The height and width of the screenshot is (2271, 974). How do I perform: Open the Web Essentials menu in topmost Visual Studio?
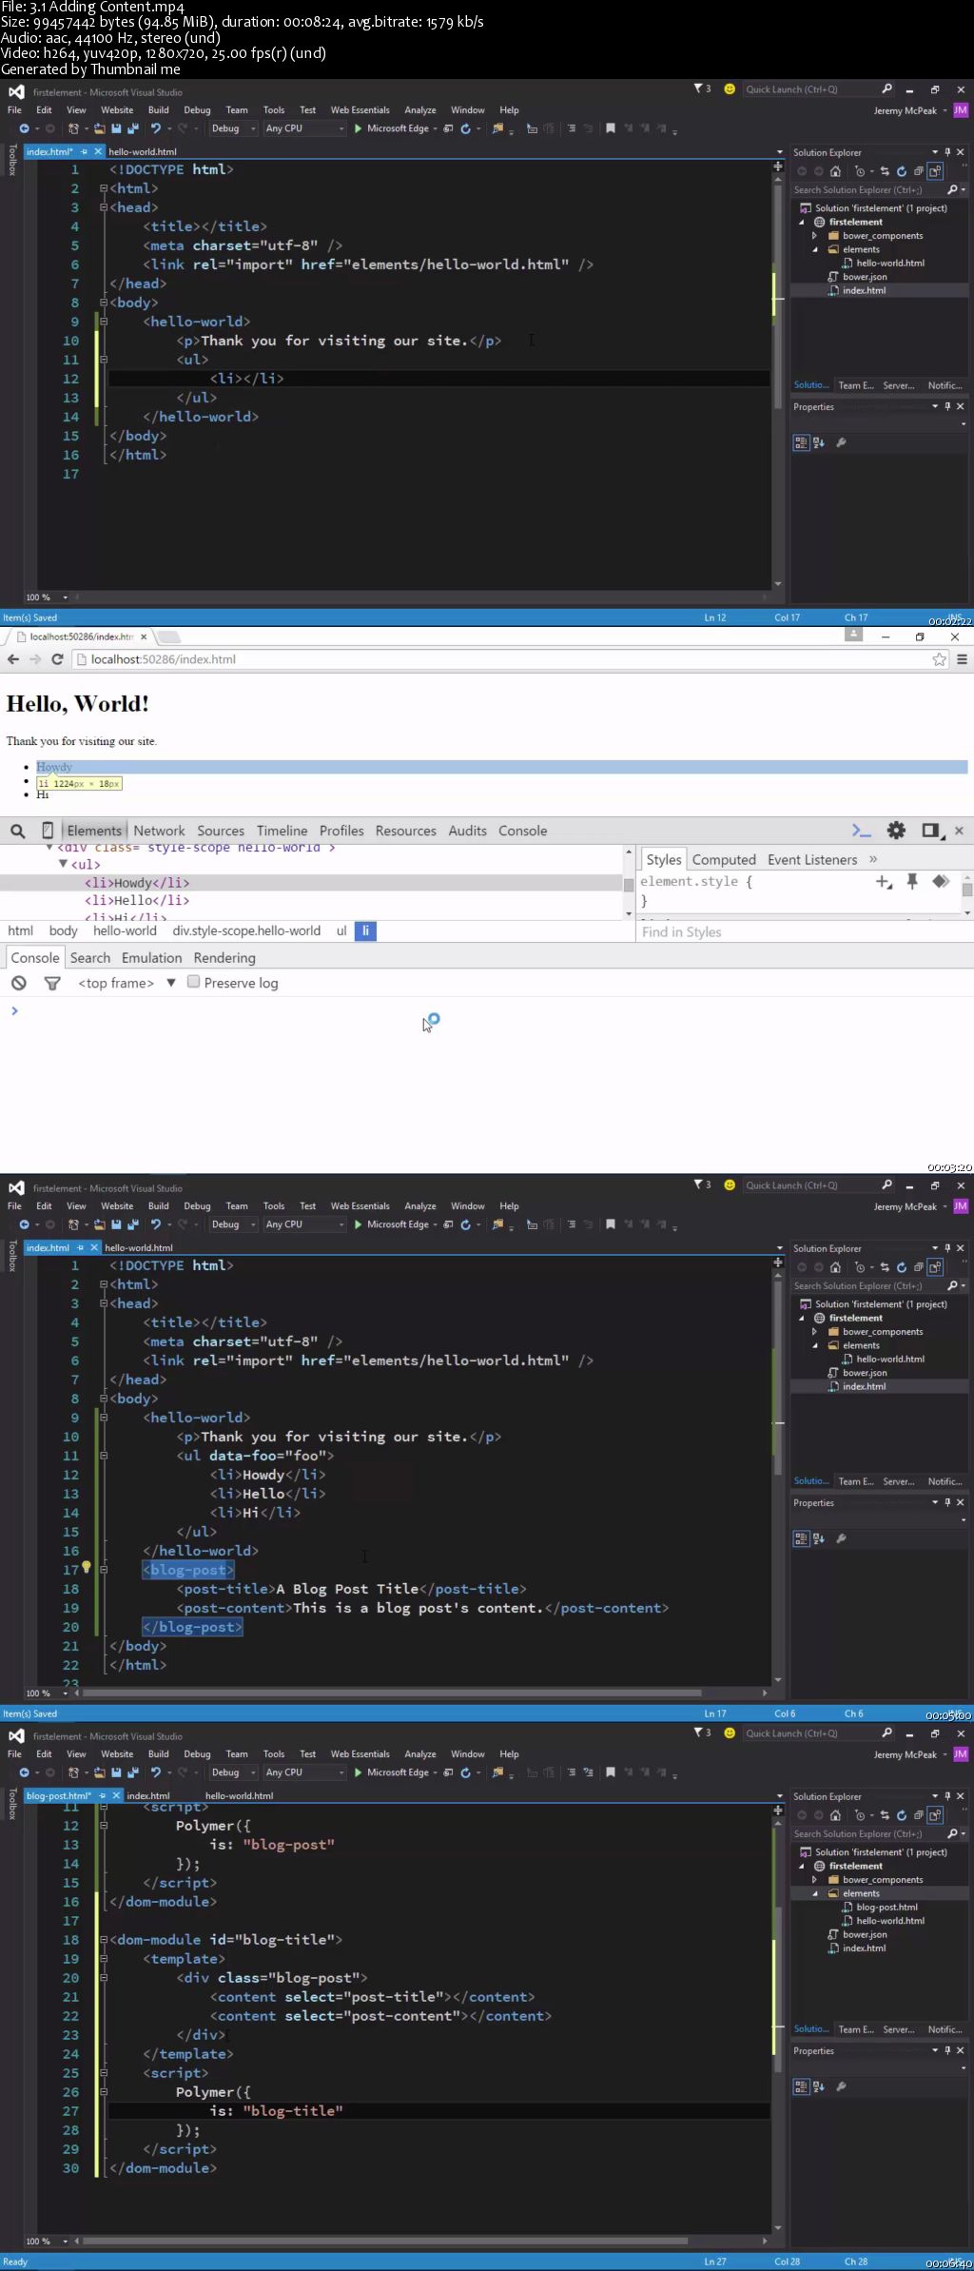[360, 110]
